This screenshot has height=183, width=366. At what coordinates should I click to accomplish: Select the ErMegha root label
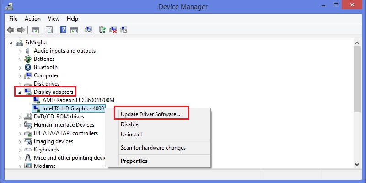[x=36, y=43]
